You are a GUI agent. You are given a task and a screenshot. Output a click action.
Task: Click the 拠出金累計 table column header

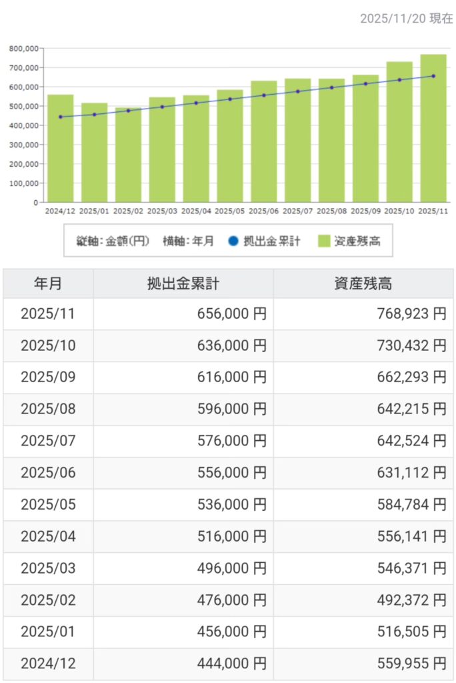point(183,283)
